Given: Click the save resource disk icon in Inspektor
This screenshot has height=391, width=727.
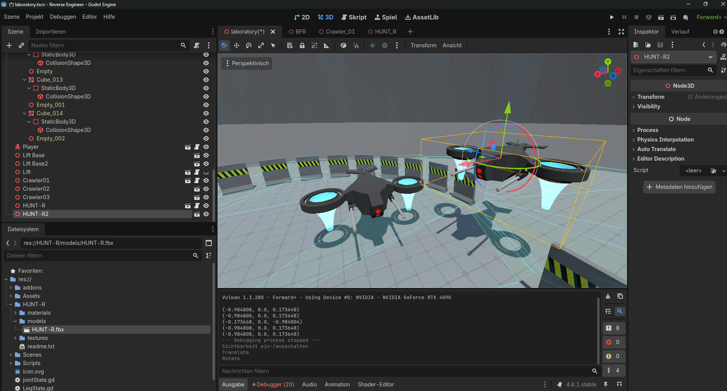Looking at the screenshot, I should pos(660,45).
